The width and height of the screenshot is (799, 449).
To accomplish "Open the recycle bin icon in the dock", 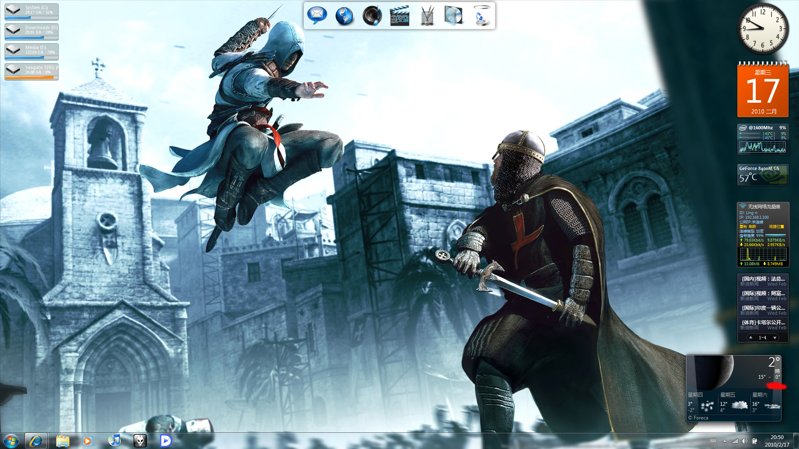I will [x=481, y=16].
